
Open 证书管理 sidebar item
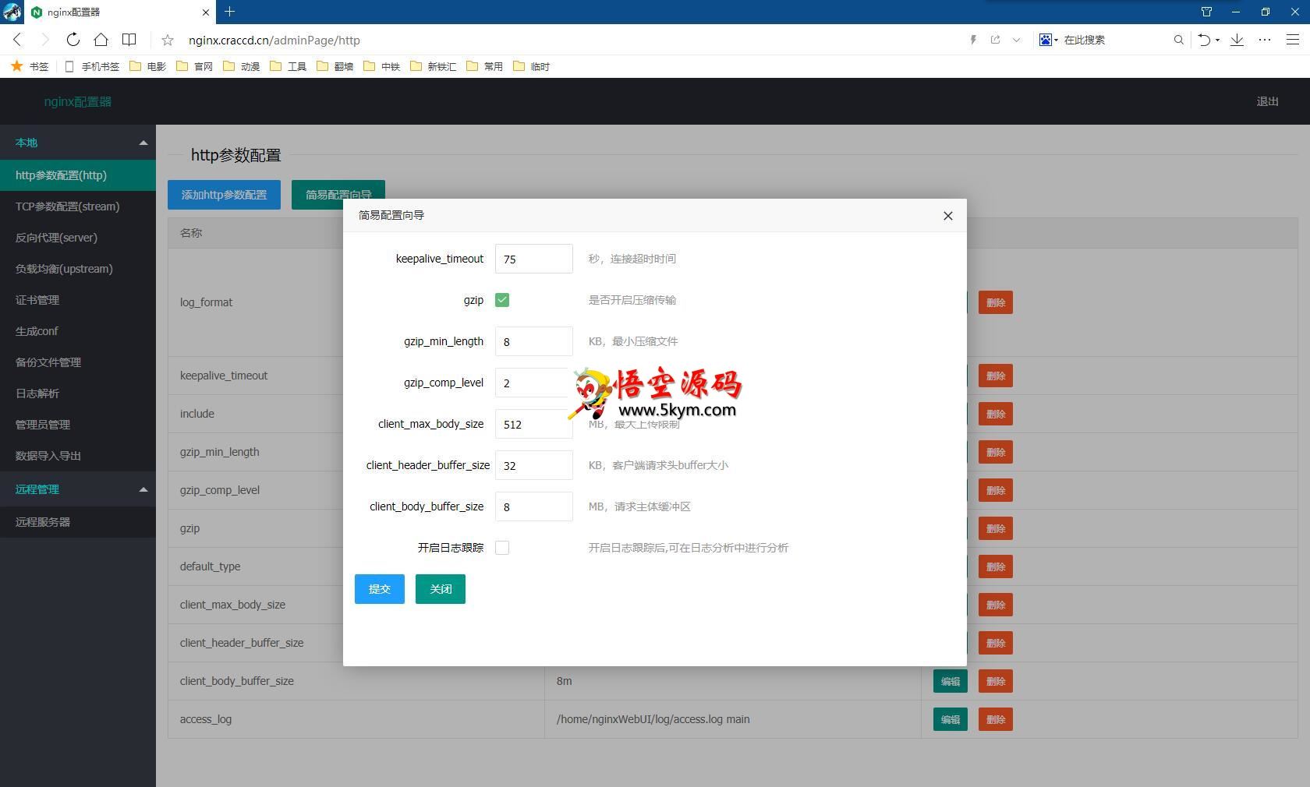click(x=78, y=300)
